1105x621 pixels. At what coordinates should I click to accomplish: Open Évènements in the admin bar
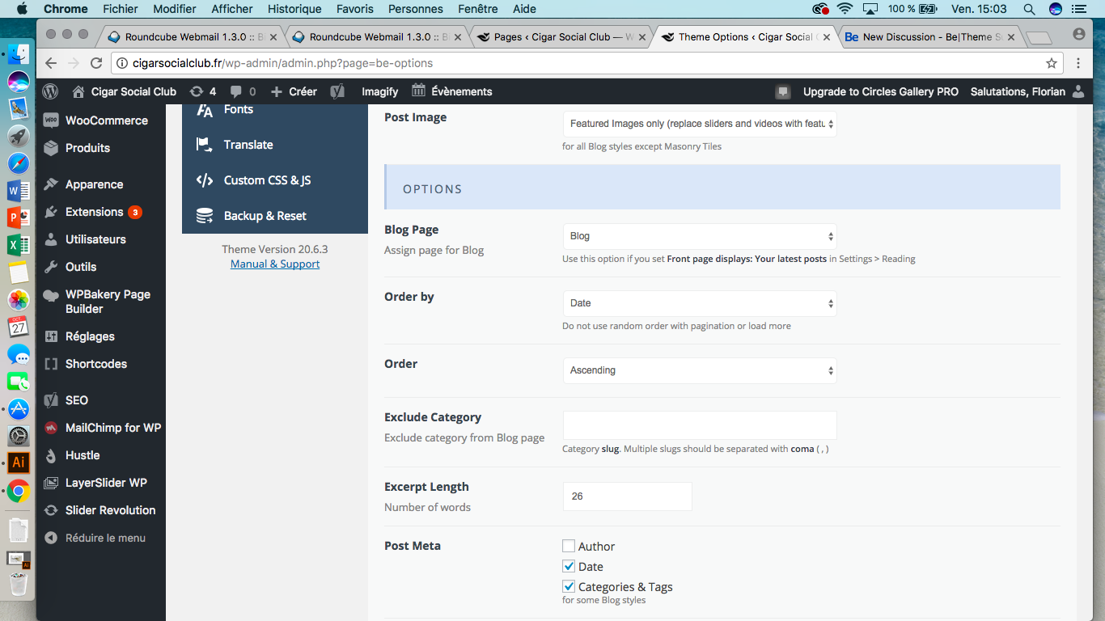coord(452,91)
